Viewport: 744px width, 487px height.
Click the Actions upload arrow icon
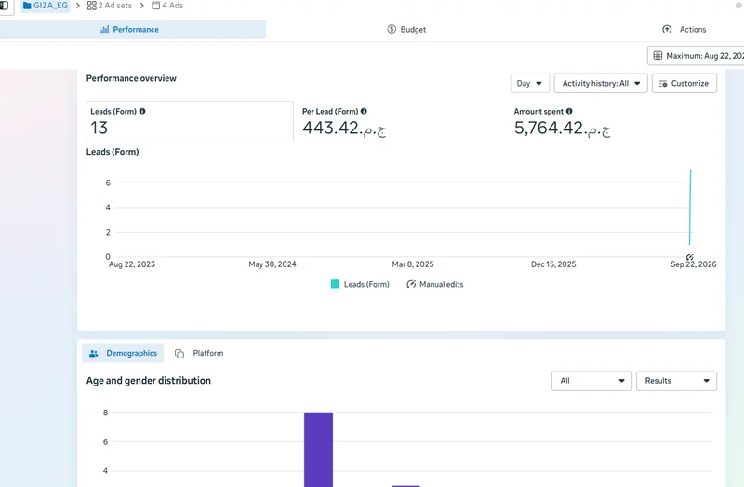[667, 29]
